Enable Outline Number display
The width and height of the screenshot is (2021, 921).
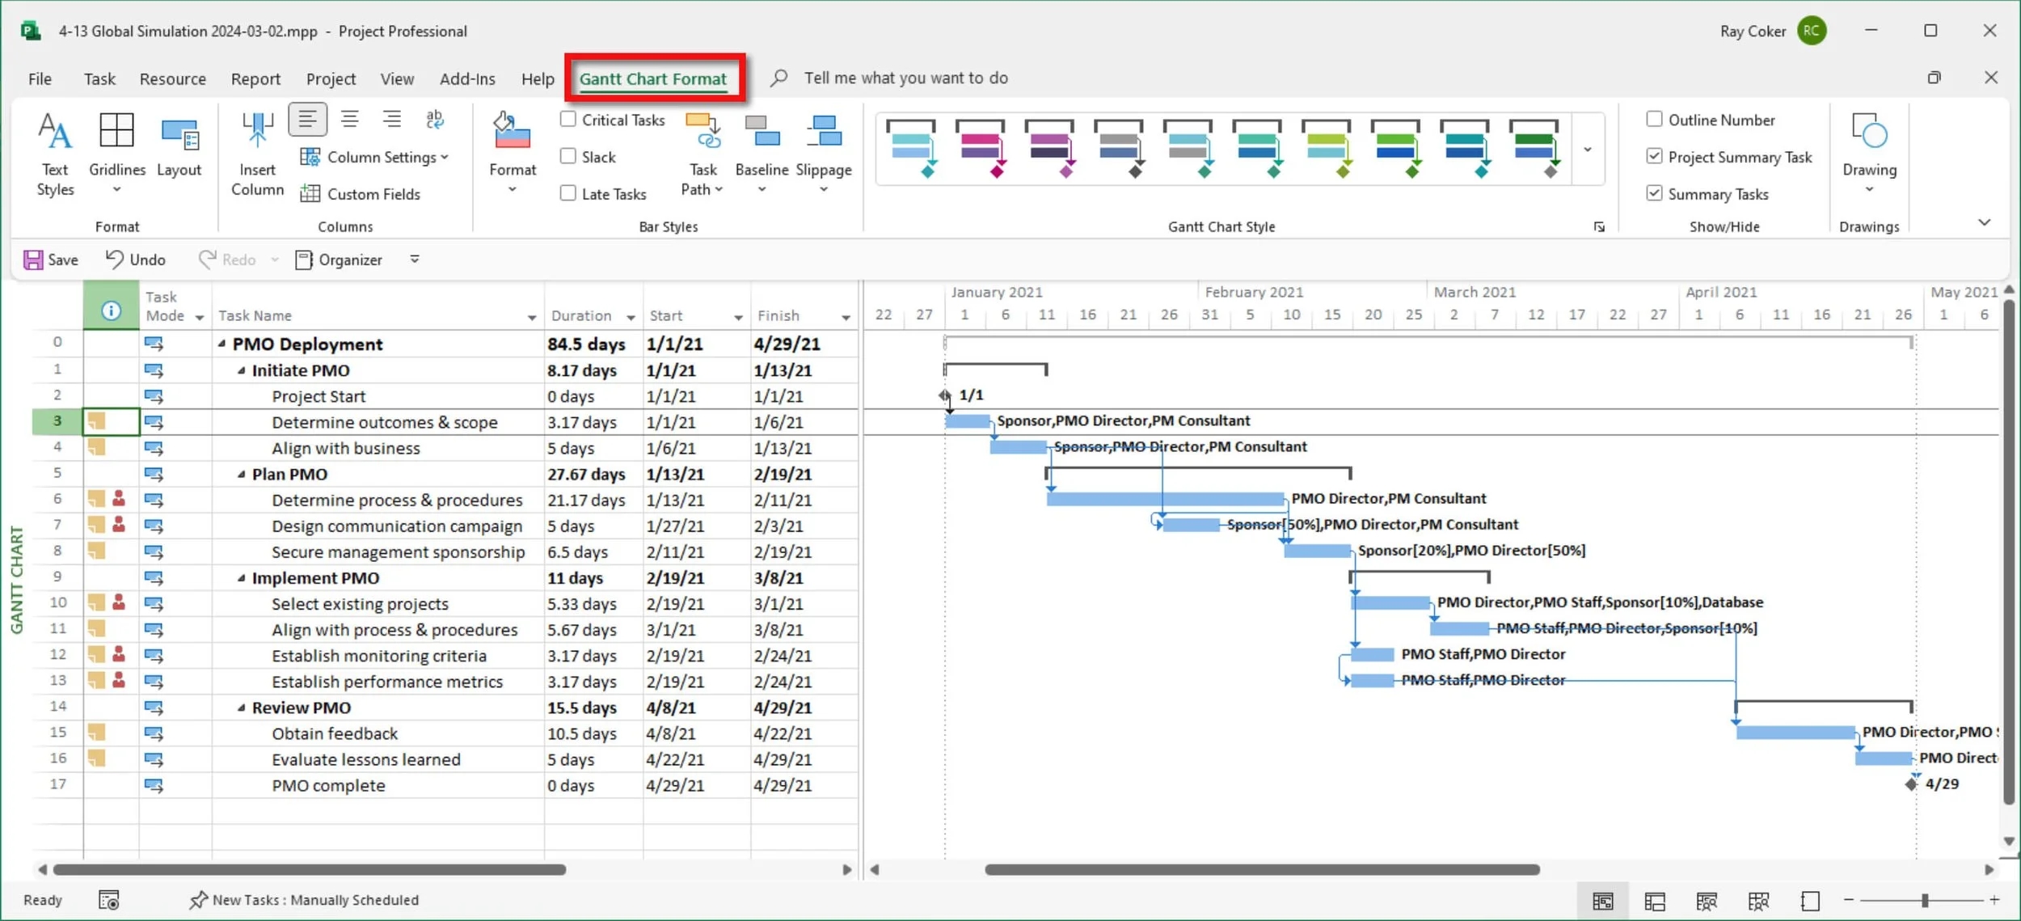[1656, 119]
